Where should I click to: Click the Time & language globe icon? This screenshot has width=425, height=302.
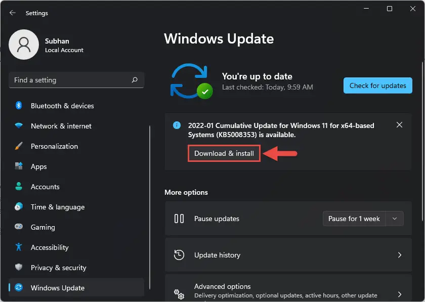pos(18,206)
